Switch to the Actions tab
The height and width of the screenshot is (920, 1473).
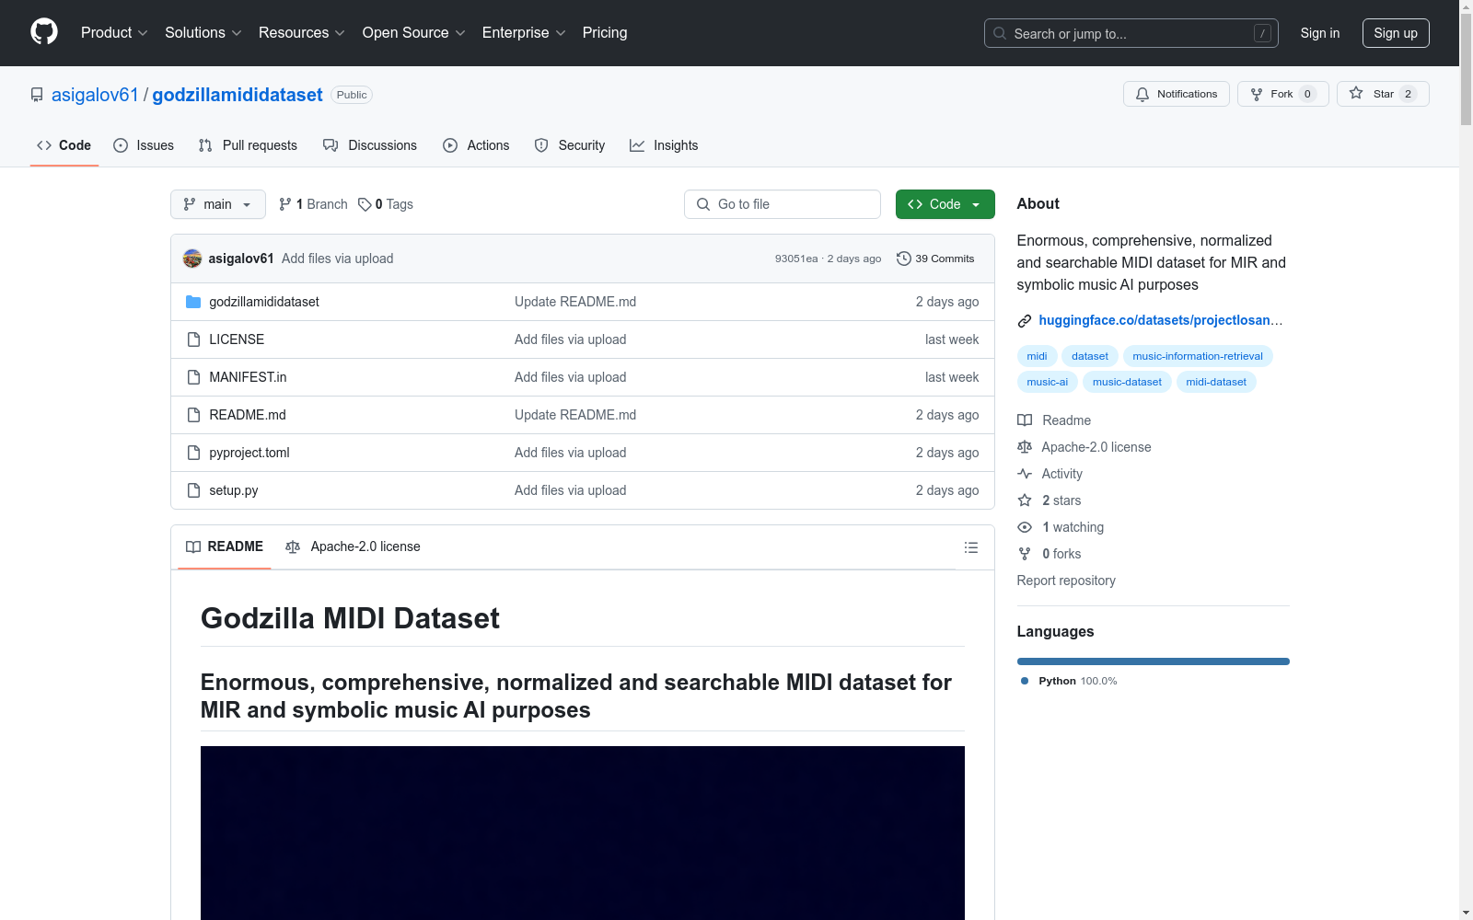(x=476, y=145)
